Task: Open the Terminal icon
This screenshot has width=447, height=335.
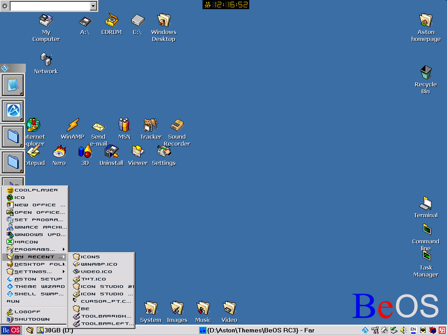Action: click(426, 207)
